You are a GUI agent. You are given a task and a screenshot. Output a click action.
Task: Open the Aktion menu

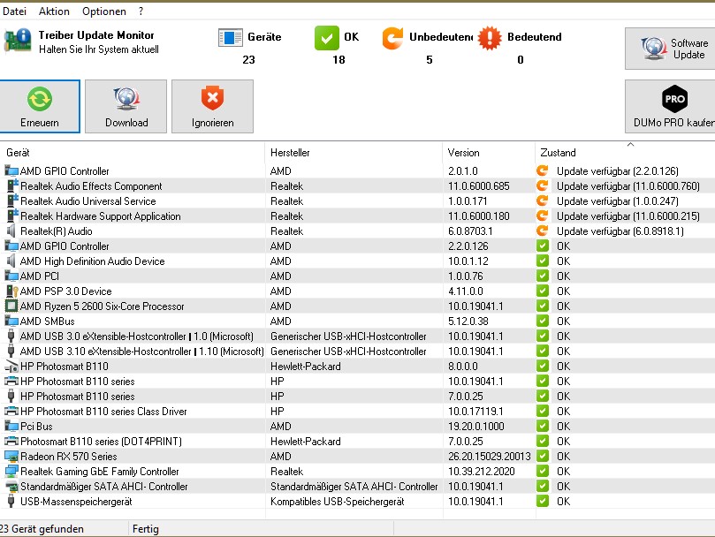[54, 11]
